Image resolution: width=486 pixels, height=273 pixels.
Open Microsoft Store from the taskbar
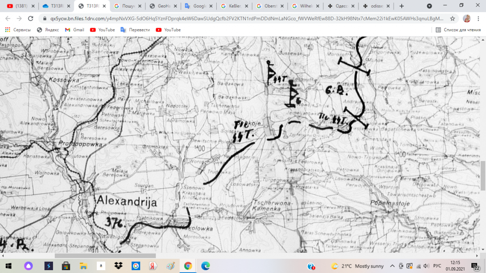[x=66, y=266]
